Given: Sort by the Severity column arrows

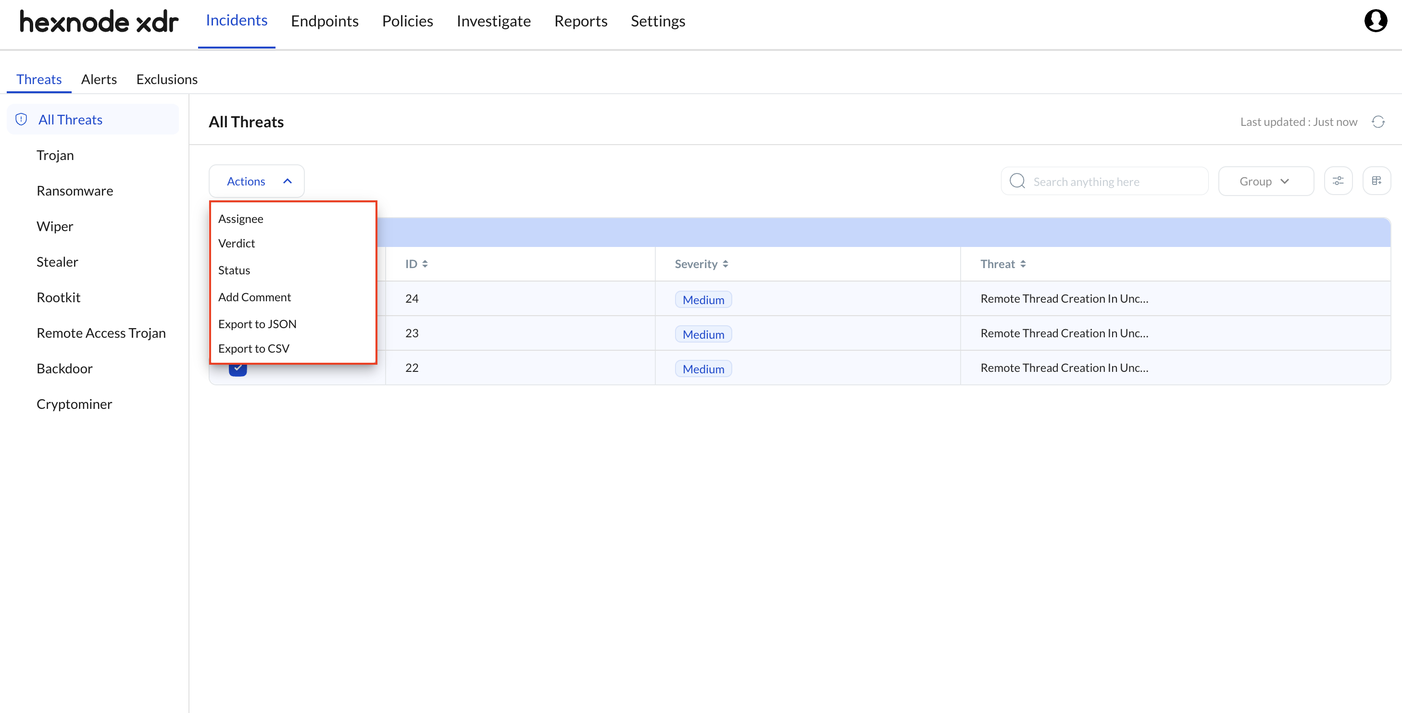Looking at the screenshot, I should pos(726,264).
